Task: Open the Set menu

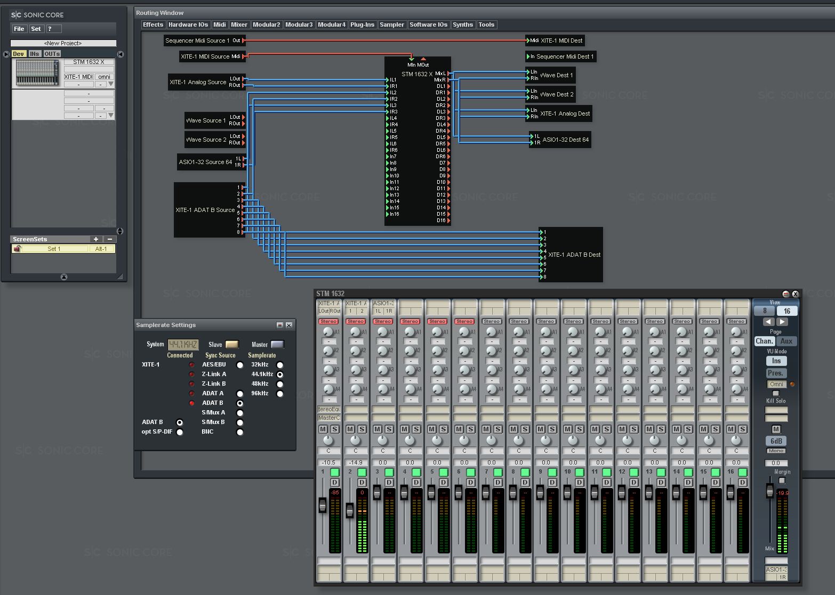Action: pos(36,29)
